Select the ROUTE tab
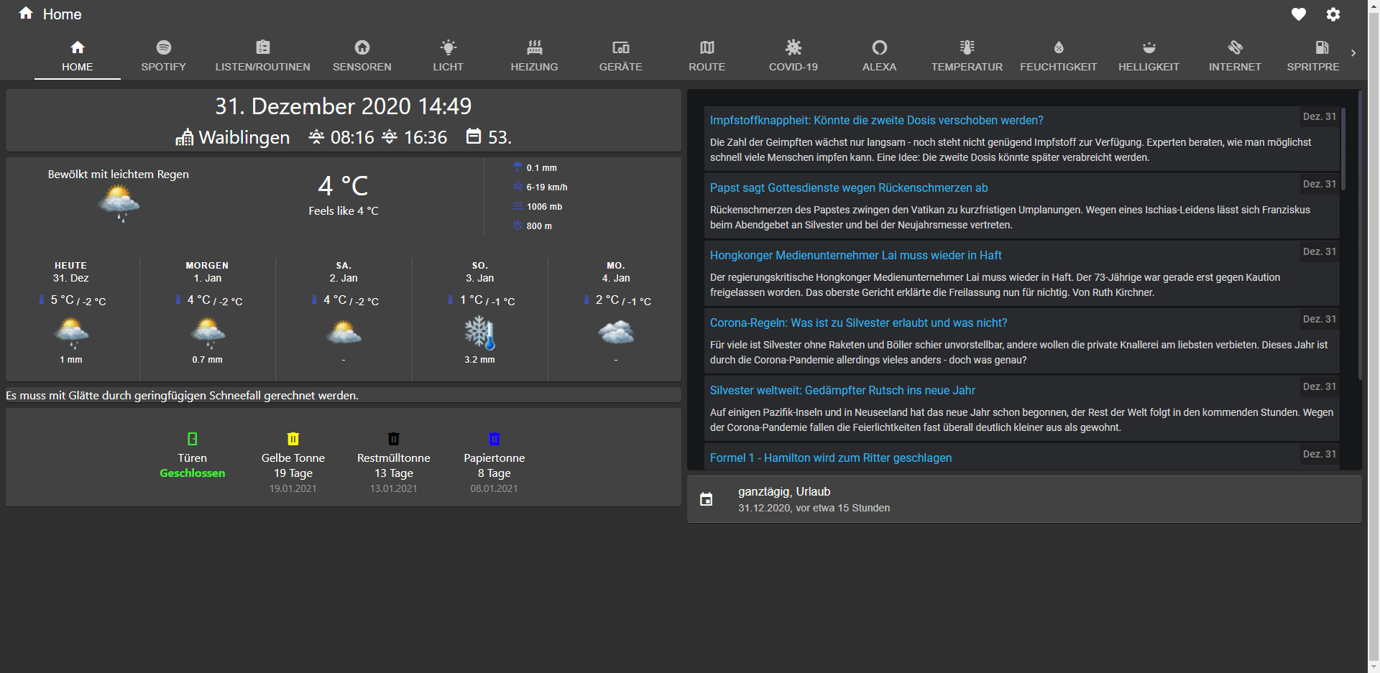The image size is (1380, 673). 707,56
